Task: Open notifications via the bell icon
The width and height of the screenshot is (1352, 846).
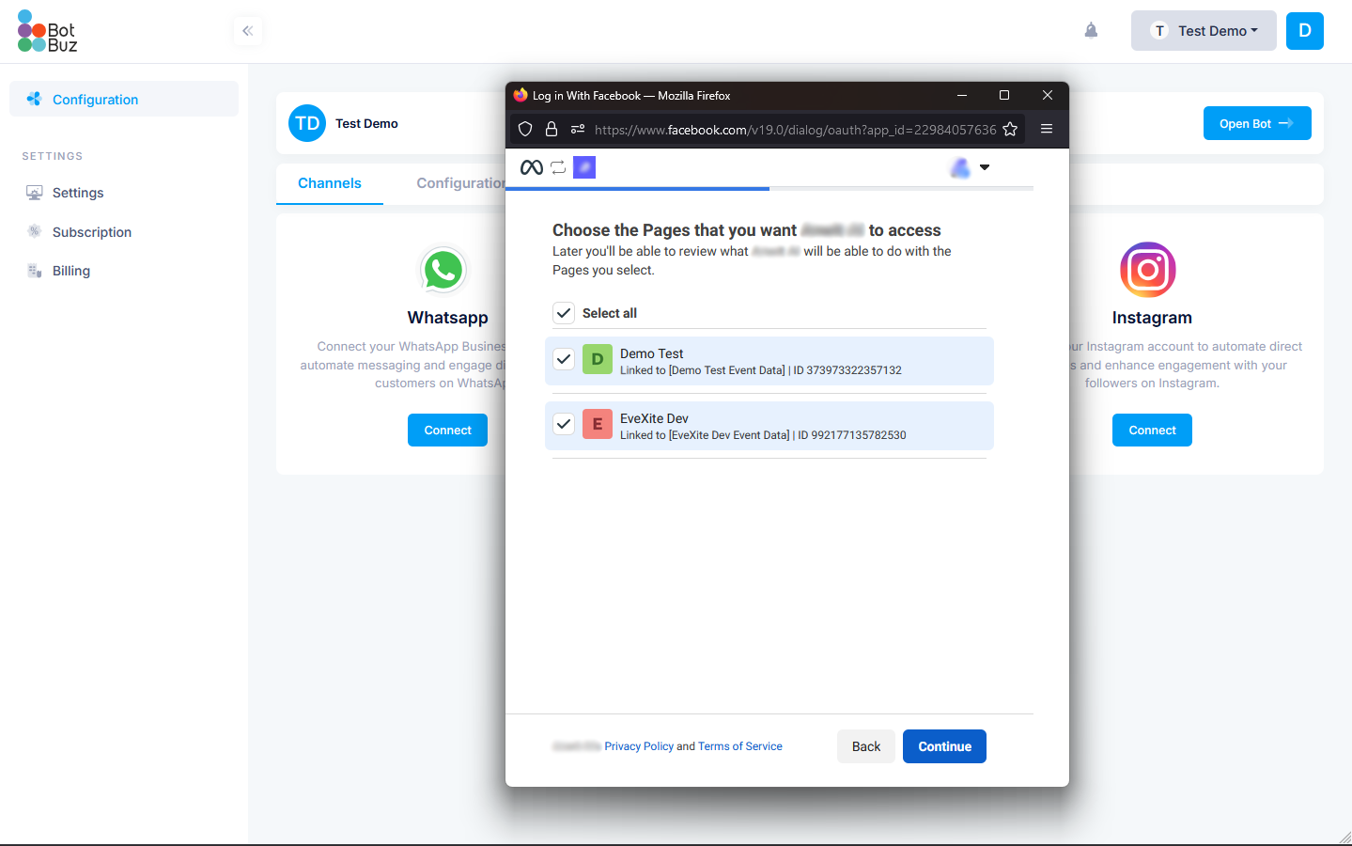Action: click(x=1091, y=30)
